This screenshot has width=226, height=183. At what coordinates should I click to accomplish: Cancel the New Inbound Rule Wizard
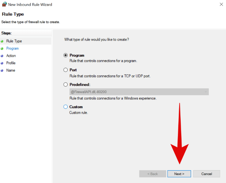tap(206, 174)
